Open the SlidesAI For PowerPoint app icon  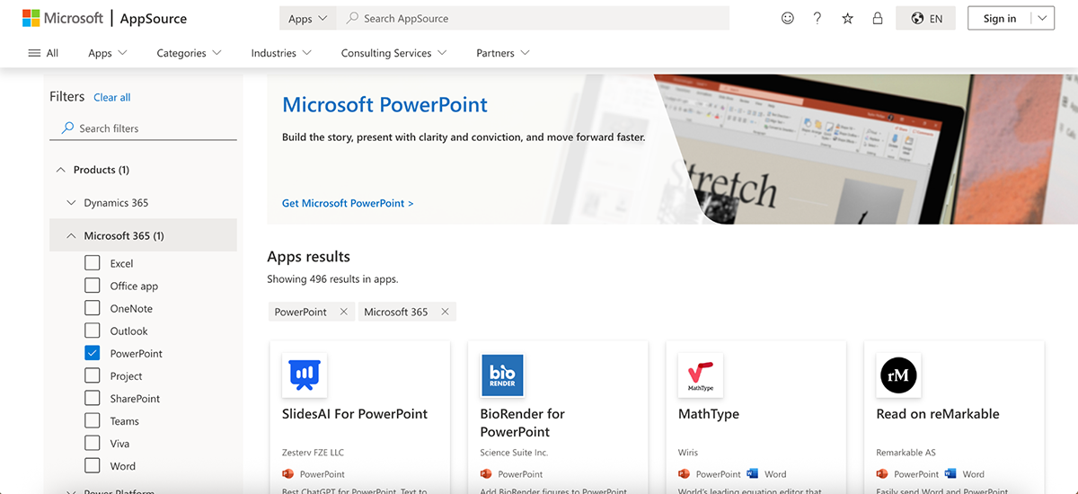tap(305, 375)
